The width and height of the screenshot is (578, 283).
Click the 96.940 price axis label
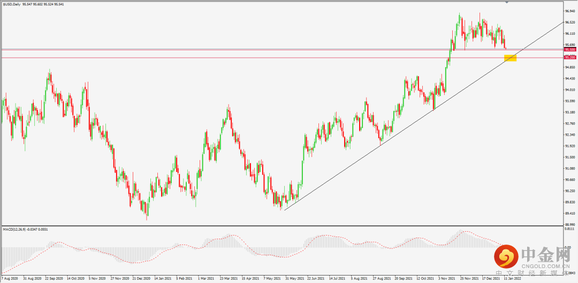point(571,11)
